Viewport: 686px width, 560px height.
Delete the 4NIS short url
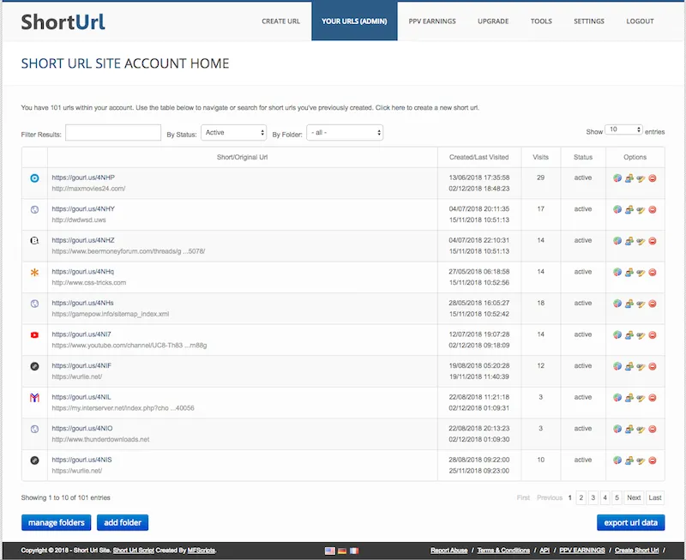[x=653, y=461]
